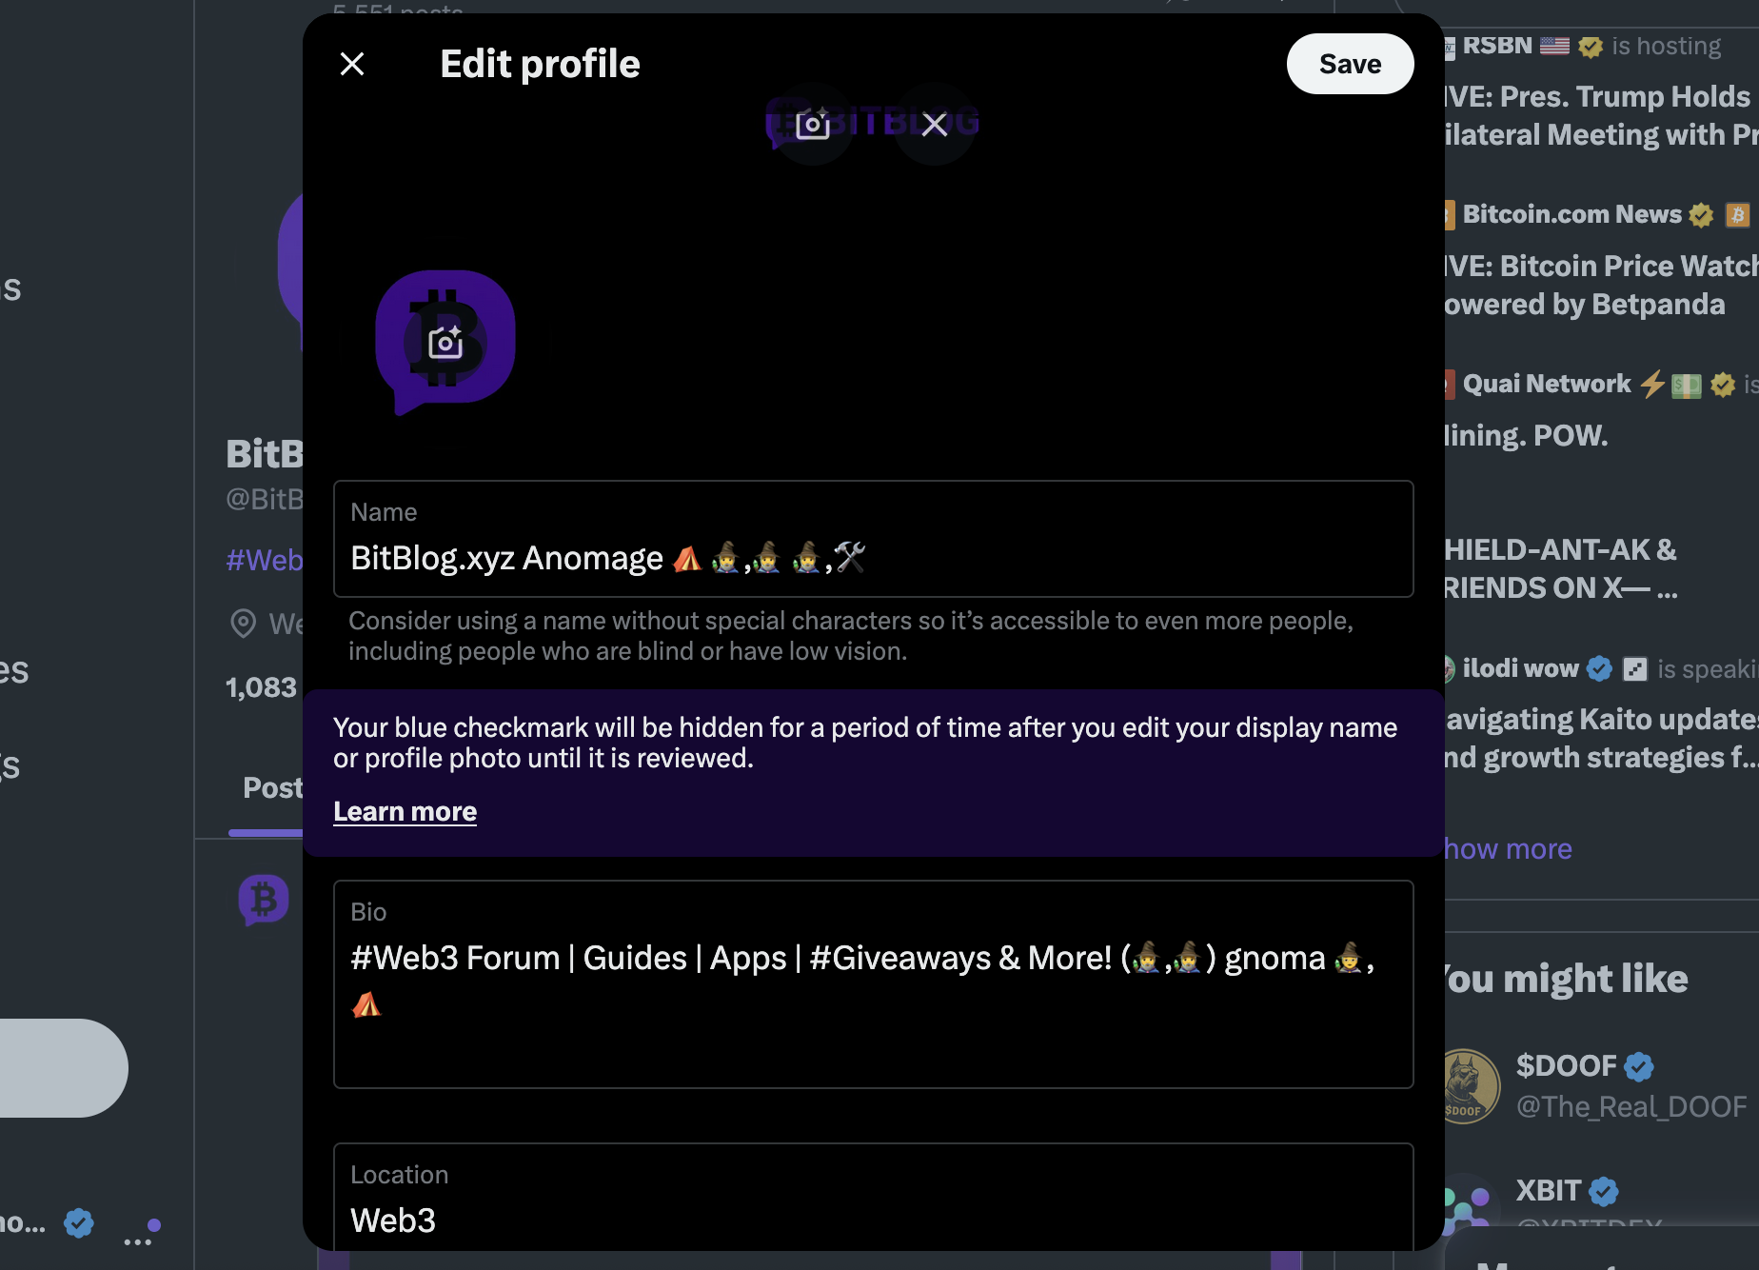
Task: Open the XBIT suggested account
Action: coord(1549,1191)
